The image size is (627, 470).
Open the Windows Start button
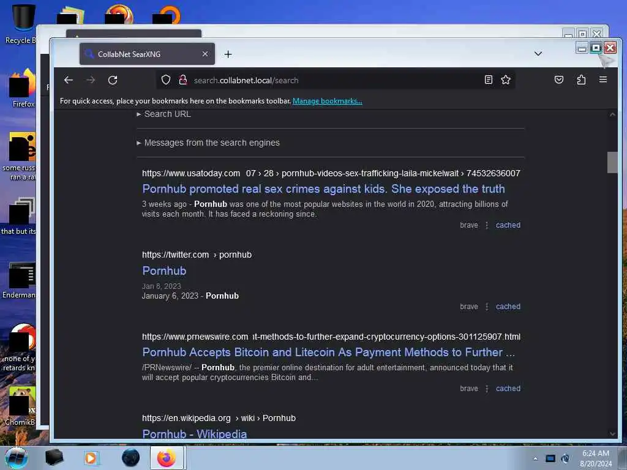pos(16,458)
